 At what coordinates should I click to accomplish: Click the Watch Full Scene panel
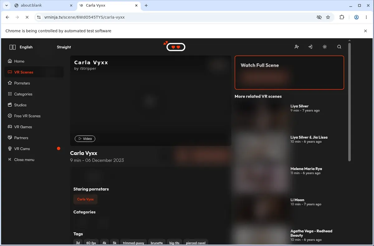289,73
